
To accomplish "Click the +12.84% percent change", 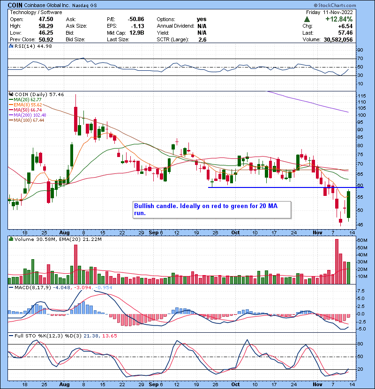I will click(339, 19).
